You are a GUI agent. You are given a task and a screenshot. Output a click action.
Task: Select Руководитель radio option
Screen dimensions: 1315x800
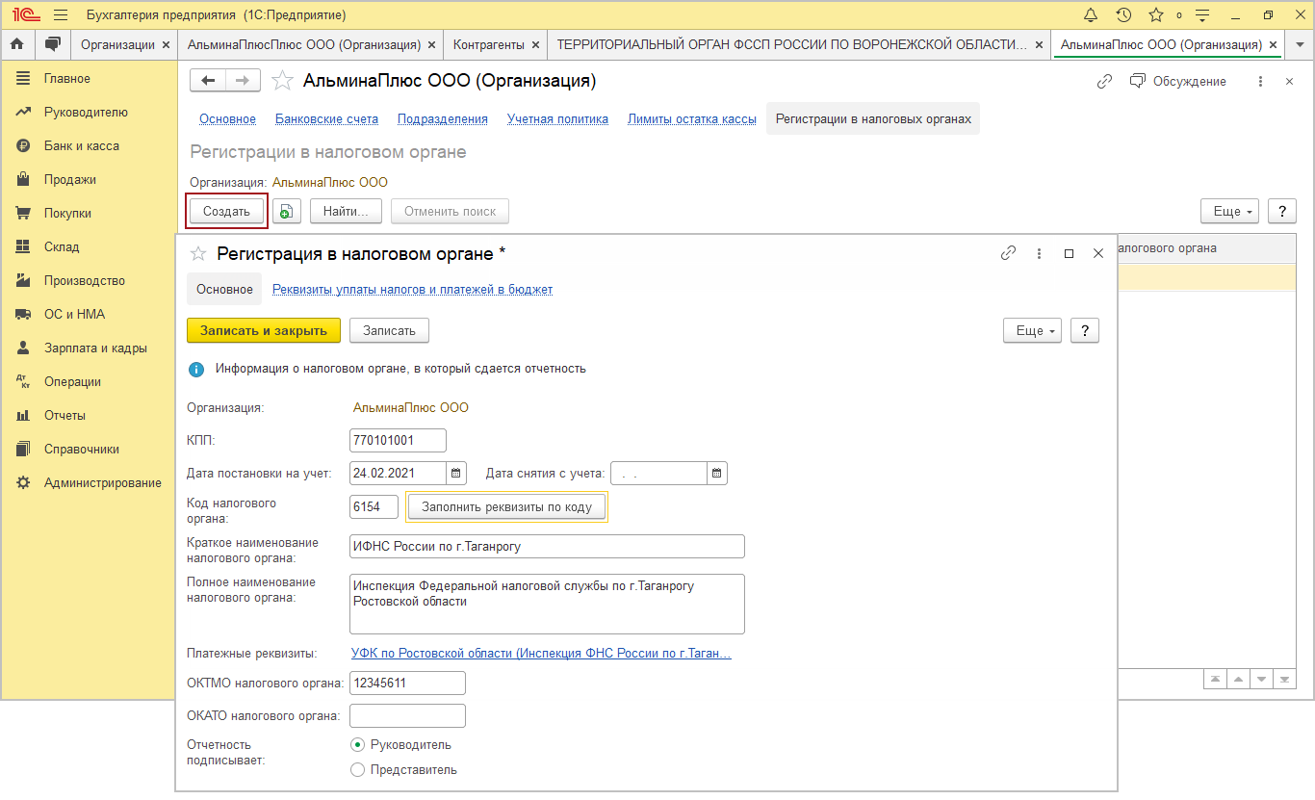point(358,744)
